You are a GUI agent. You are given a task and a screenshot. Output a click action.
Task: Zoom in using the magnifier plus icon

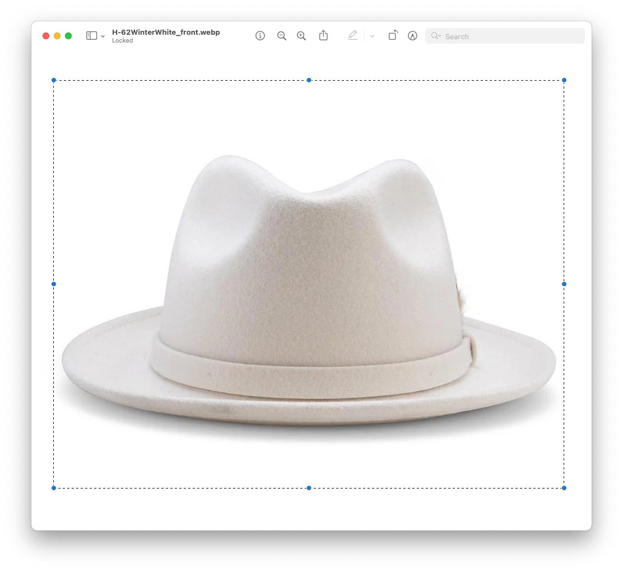(301, 36)
